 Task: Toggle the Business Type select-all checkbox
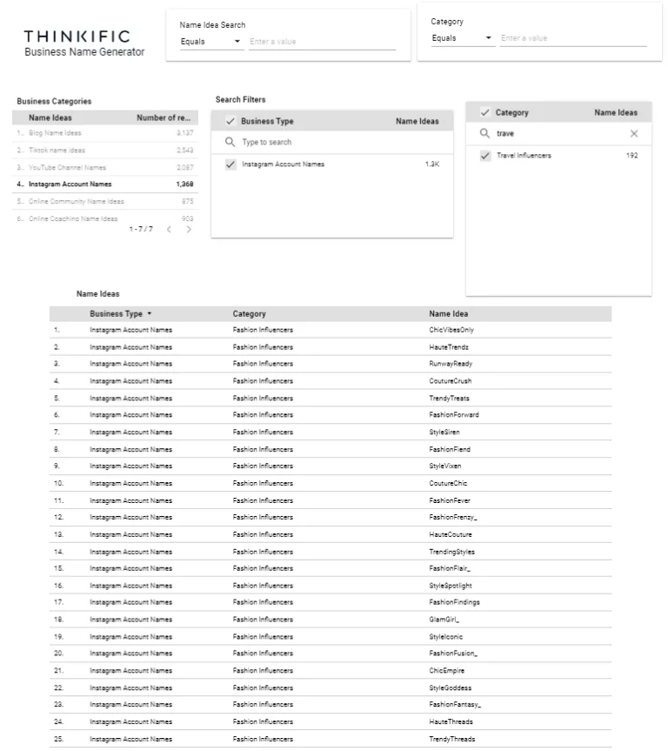pyautogui.click(x=230, y=121)
